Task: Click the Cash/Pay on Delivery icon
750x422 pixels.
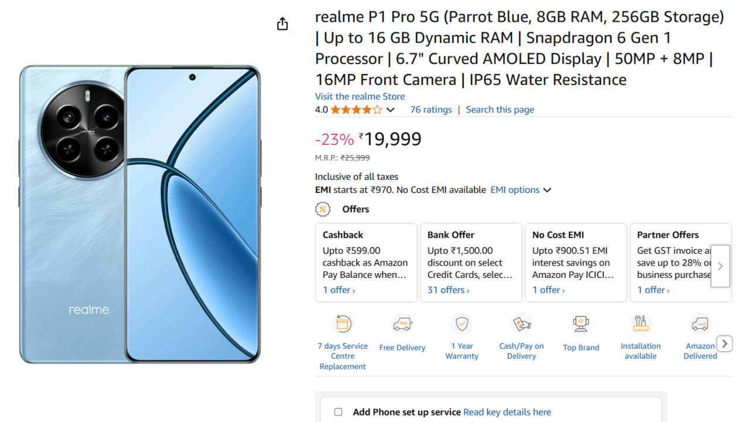Action: click(x=521, y=324)
